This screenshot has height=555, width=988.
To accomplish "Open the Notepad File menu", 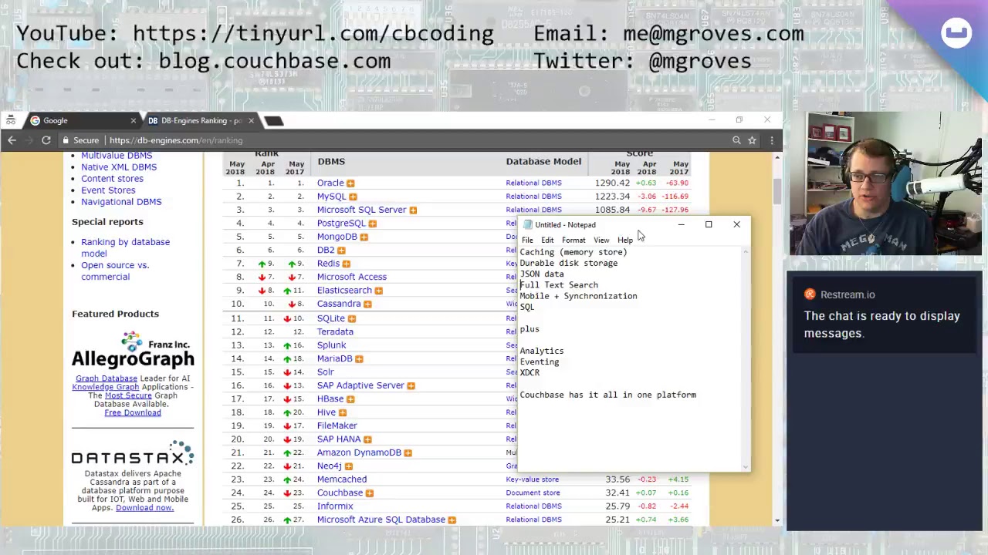I will (527, 240).
